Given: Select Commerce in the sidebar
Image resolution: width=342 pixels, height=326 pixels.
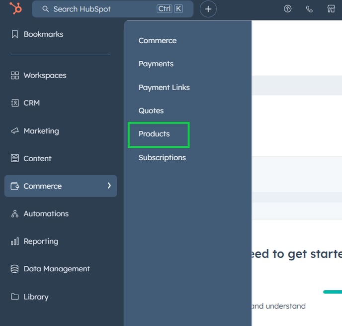Looking at the screenshot, I should (61, 186).
